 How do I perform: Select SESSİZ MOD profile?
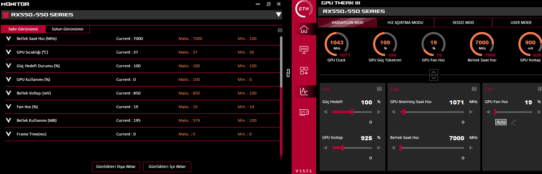[x=463, y=23]
